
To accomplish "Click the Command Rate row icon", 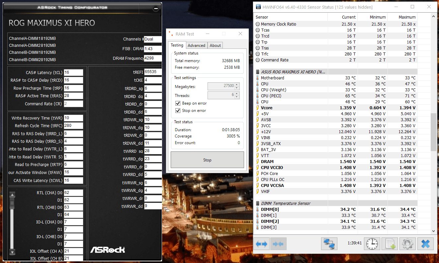I will point(258,60).
